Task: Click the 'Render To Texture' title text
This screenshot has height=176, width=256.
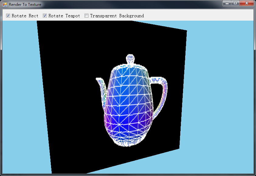Action: click(x=25, y=4)
